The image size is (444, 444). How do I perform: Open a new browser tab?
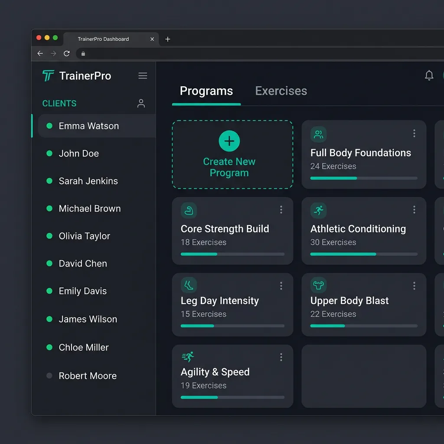168,39
